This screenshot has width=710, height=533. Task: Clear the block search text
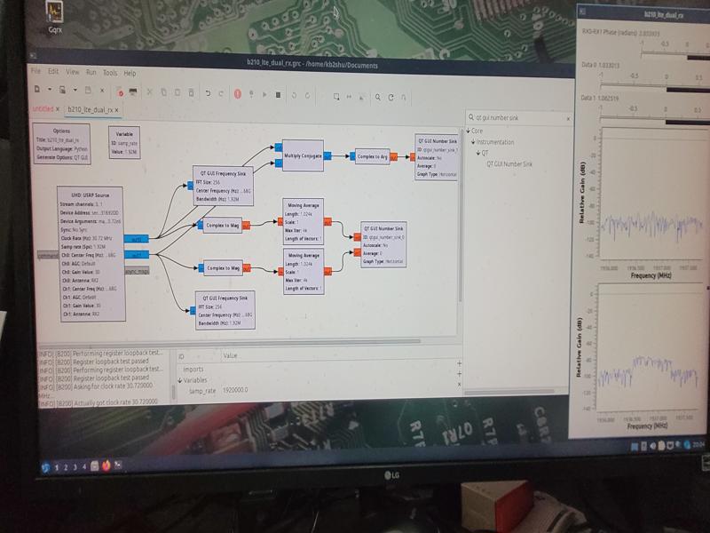point(568,119)
